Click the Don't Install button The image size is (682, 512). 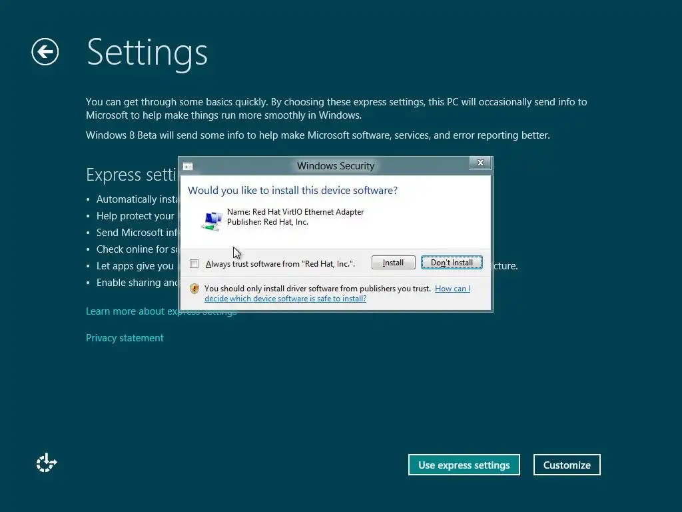point(452,263)
